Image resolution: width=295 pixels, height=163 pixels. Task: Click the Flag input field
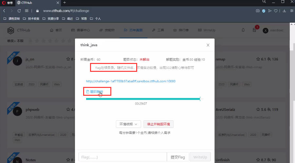[123, 157]
